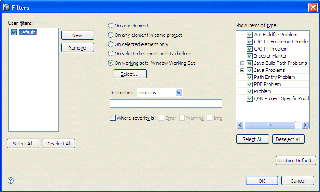Select On any element radio option

111,26
